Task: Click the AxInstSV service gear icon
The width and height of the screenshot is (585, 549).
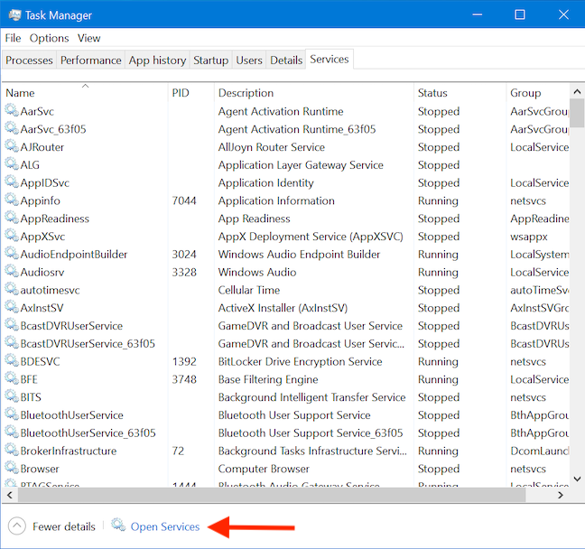Action: tap(12, 308)
